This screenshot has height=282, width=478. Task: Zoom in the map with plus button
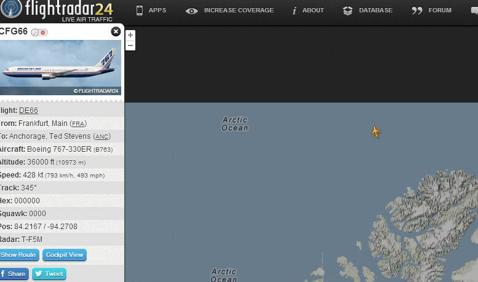[x=130, y=35]
